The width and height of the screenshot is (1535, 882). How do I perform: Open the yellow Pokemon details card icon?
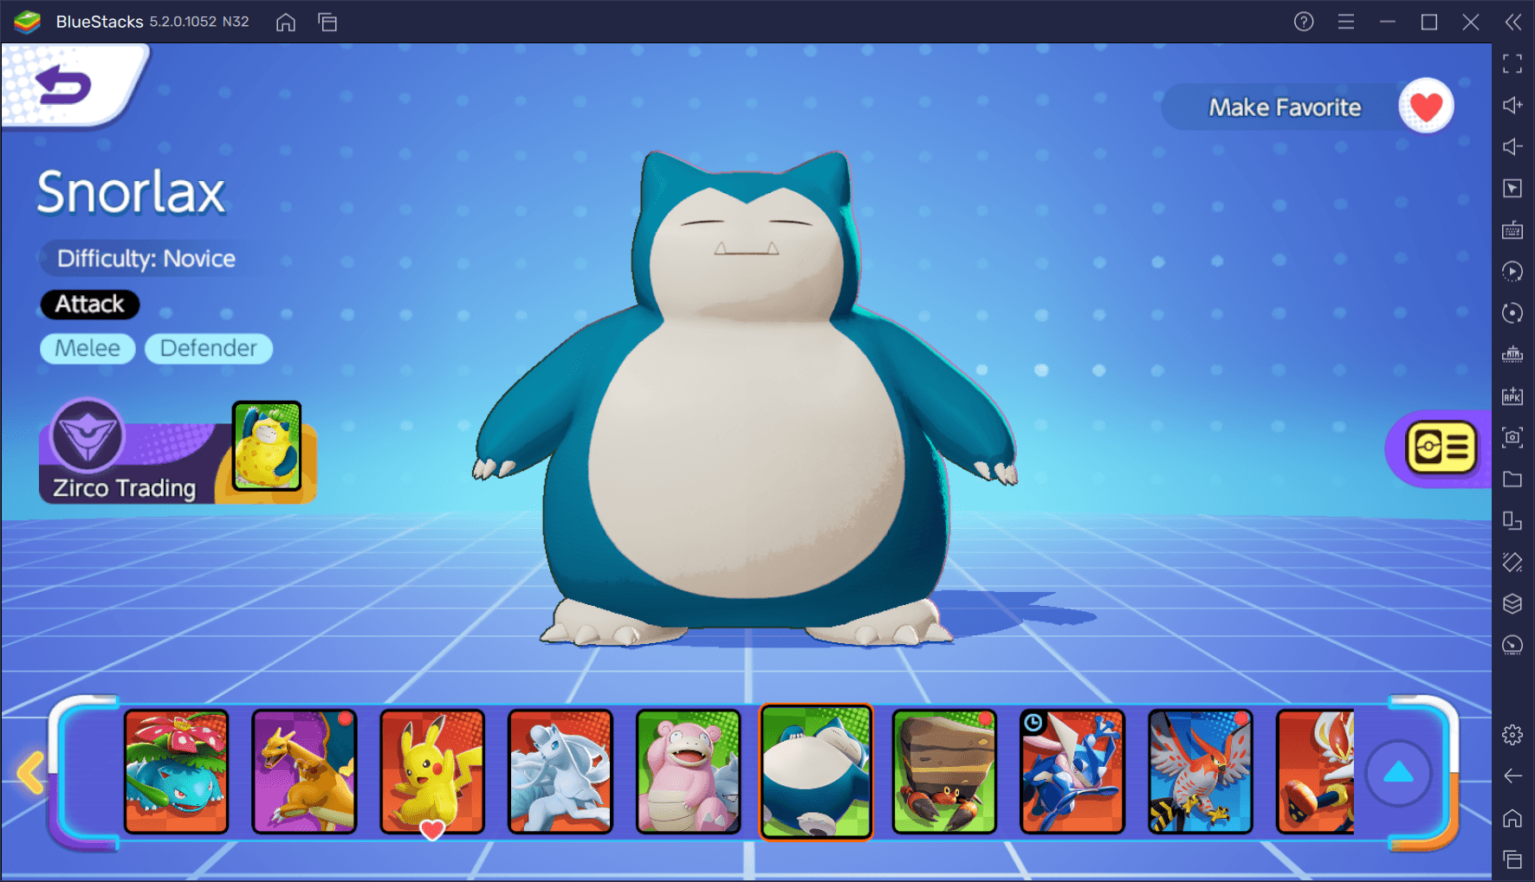point(1441,447)
